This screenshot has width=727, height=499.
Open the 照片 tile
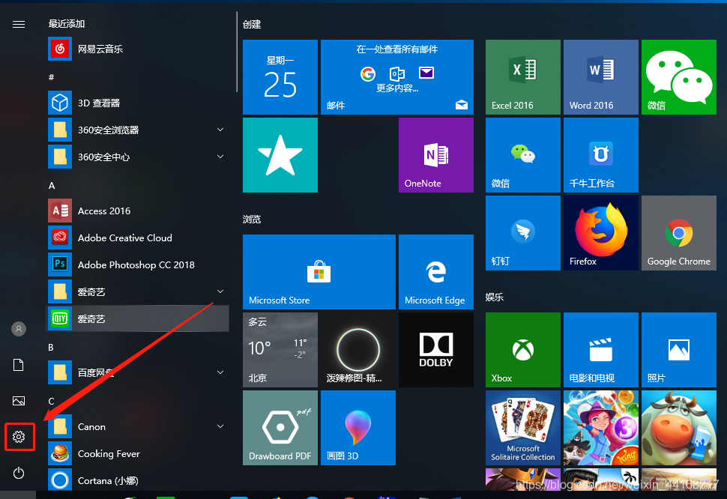(679, 349)
